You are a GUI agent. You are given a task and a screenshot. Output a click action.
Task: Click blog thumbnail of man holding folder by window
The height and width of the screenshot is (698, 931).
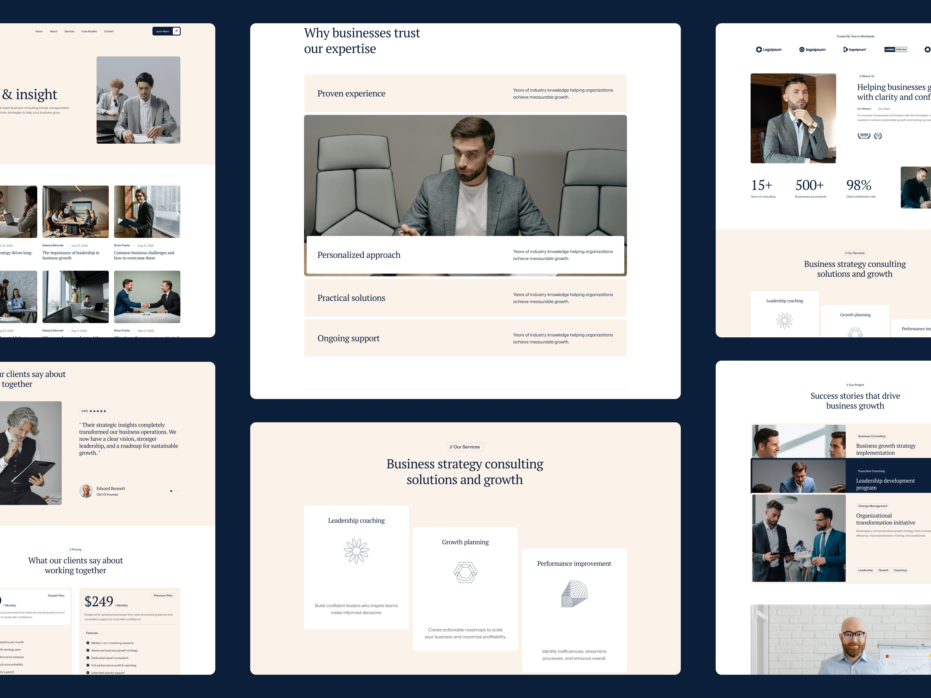tap(147, 212)
